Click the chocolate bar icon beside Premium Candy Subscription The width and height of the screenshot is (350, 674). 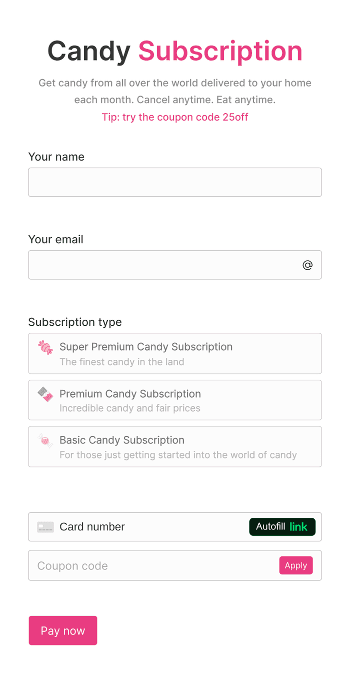[45, 394]
